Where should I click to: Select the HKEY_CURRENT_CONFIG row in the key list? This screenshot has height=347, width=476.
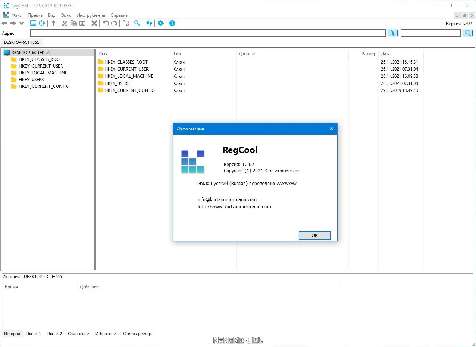[258, 90]
